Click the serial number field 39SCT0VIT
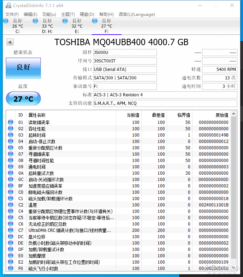The width and height of the screenshot is (243, 277). pos(125,61)
